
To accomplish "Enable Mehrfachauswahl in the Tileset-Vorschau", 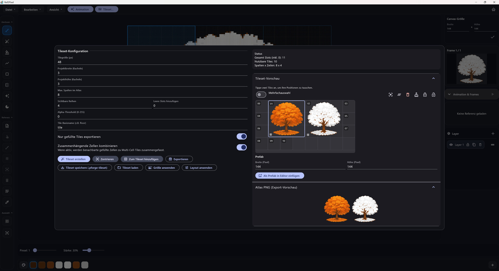I will (261, 94).
